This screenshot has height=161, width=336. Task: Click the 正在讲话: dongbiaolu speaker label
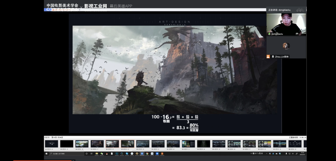click(x=279, y=10)
